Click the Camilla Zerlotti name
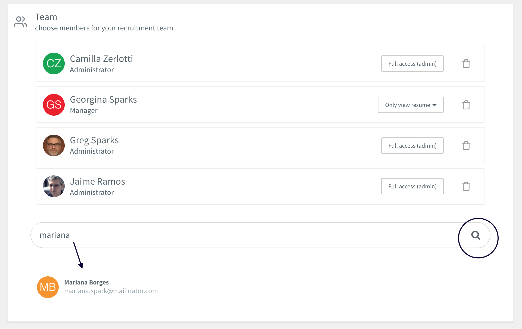 [x=101, y=59]
